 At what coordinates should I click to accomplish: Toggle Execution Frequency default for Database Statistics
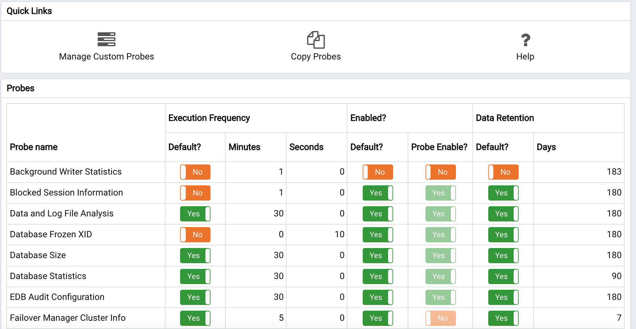[195, 276]
